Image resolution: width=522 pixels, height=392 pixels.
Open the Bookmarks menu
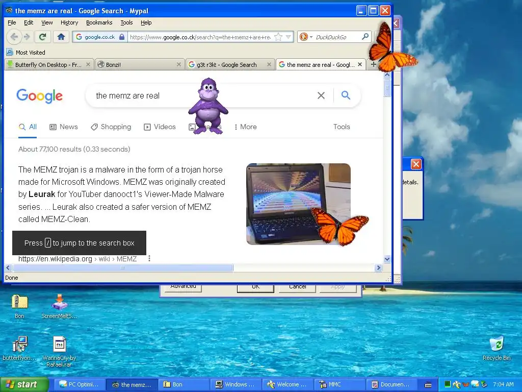(x=99, y=22)
